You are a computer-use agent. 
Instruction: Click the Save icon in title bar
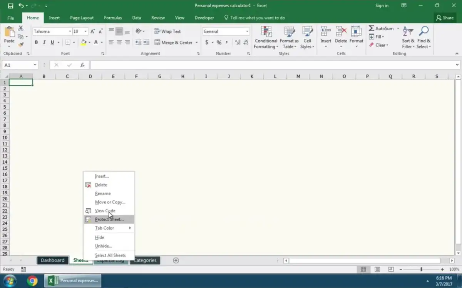tap(10, 6)
